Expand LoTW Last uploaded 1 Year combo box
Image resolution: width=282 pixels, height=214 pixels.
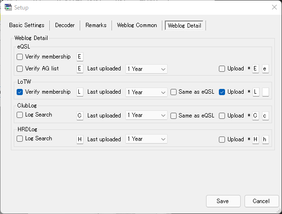click(x=146, y=92)
